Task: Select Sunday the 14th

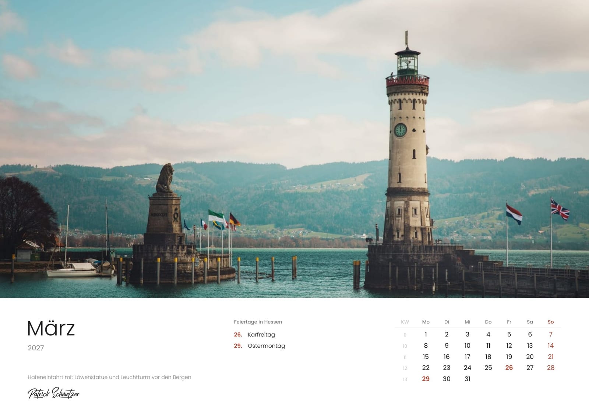Action: tap(551, 346)
